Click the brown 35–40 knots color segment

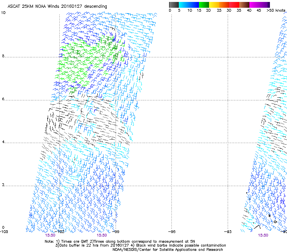click(x=244, y=5)
